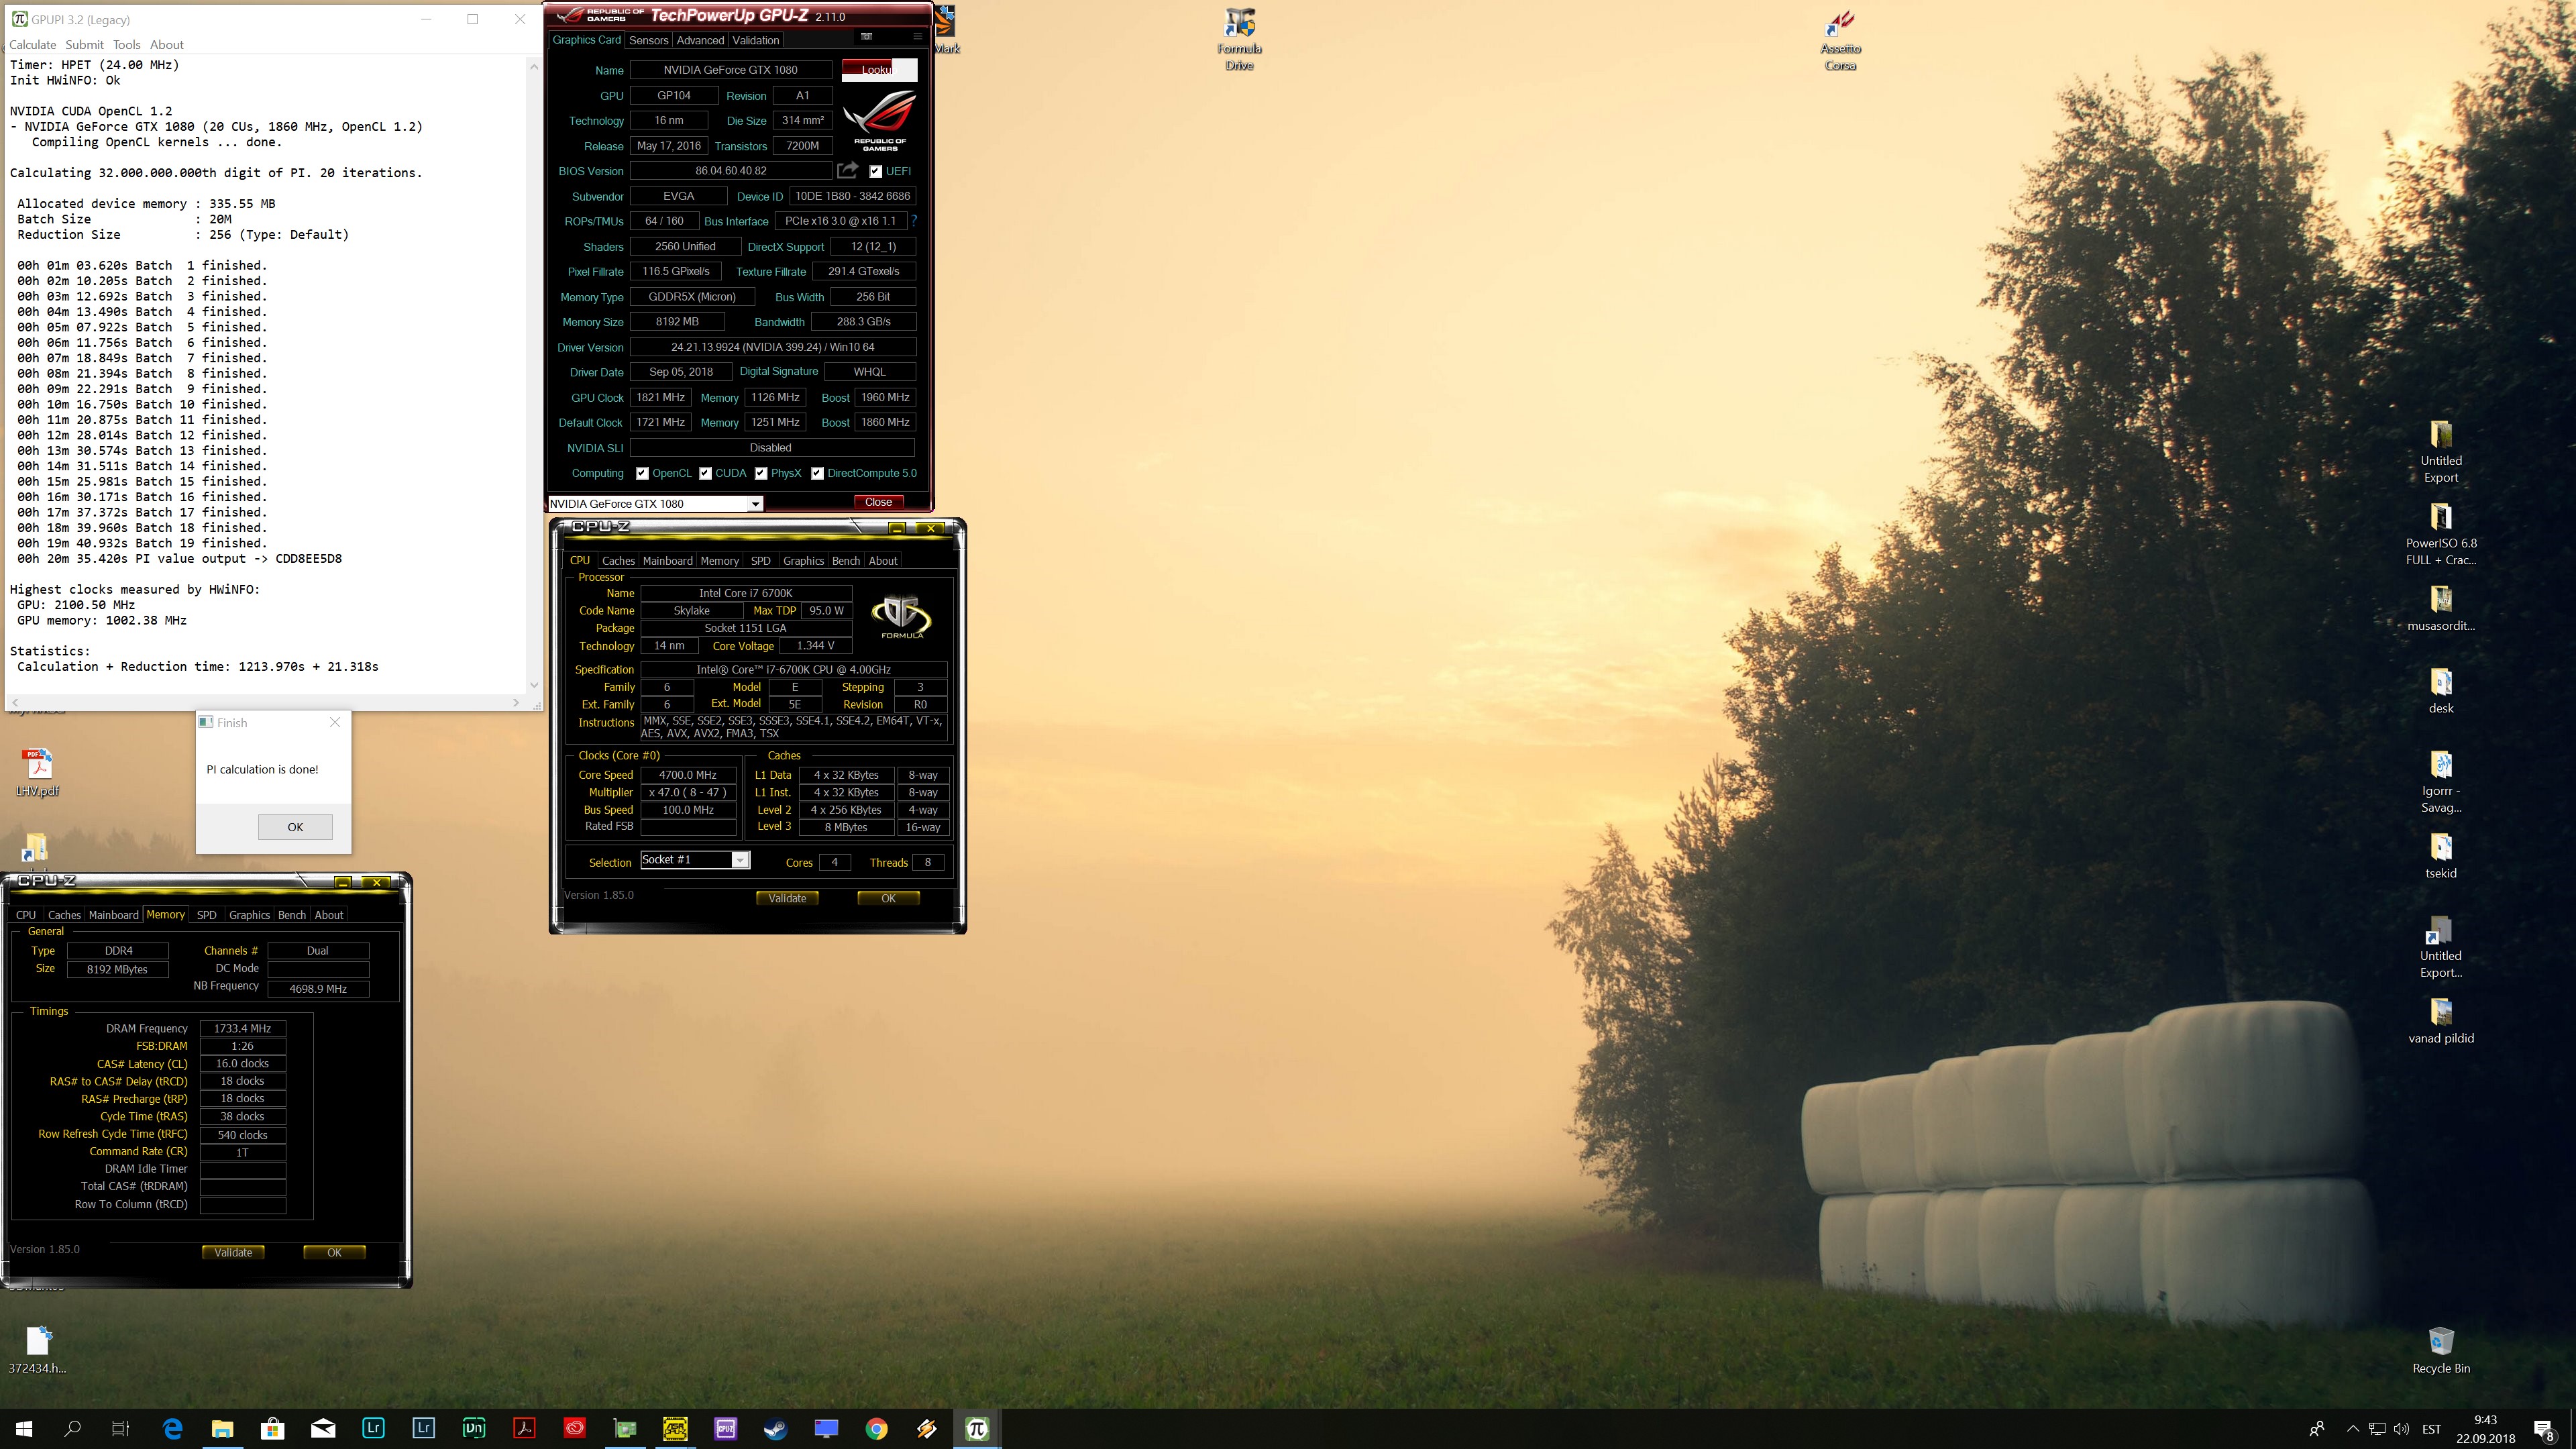Click the GPUPI vertical scrollbar
The width and height of the screenshot is (2576, 1449).
click(534, 374)
